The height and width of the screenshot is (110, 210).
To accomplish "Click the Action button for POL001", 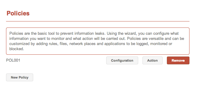I will click(152, 60).
